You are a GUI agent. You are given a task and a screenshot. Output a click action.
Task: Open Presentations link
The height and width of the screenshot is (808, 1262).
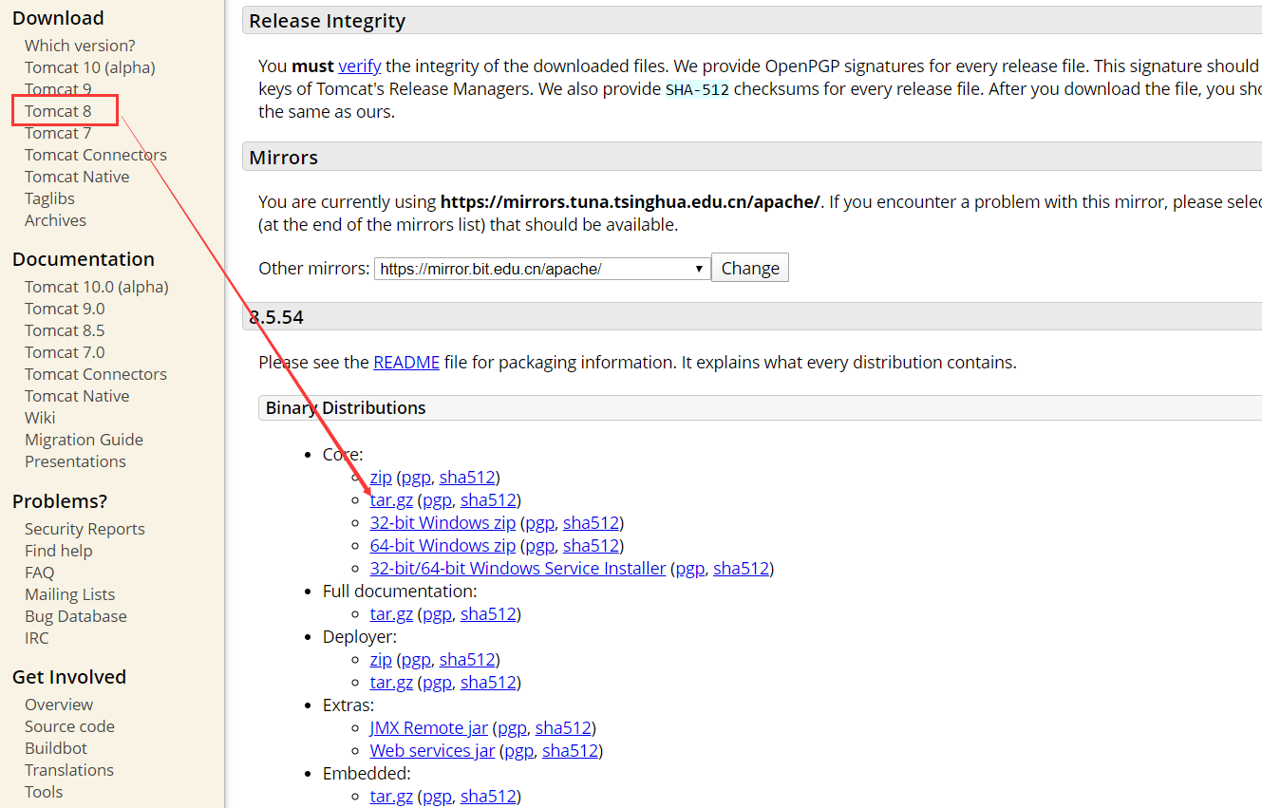75,461
